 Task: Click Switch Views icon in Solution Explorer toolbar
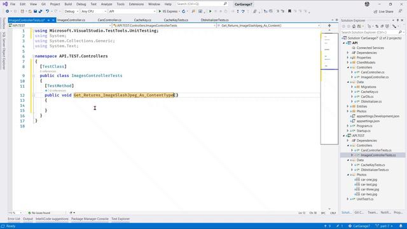[x=359, y=27]
